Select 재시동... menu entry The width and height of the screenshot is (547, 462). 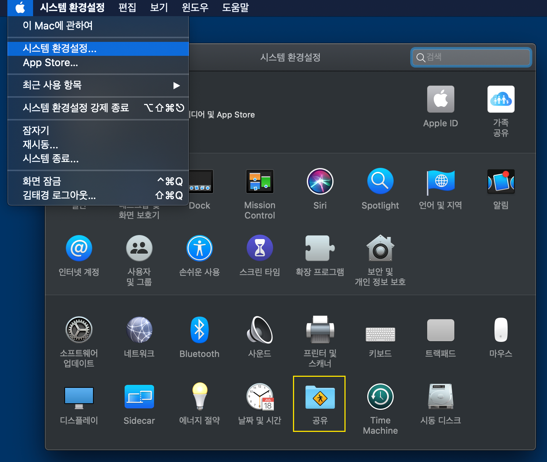pos(98,144)
